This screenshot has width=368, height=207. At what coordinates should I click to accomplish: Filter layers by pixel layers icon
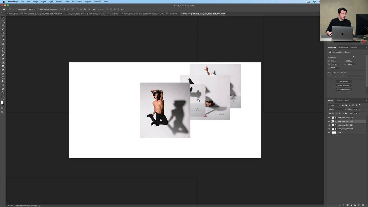point(343,106)
